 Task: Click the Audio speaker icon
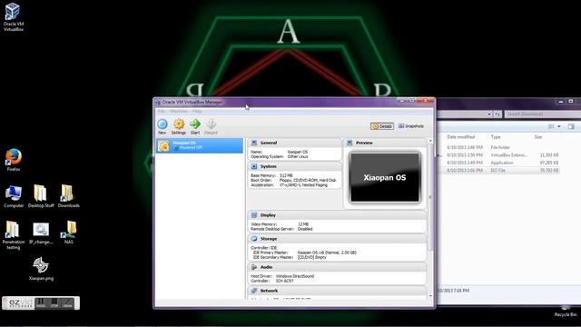click(x=254, y=267)
